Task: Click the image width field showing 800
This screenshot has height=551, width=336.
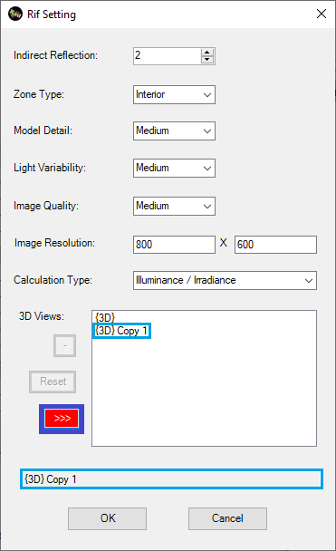Action: [174, 245]
